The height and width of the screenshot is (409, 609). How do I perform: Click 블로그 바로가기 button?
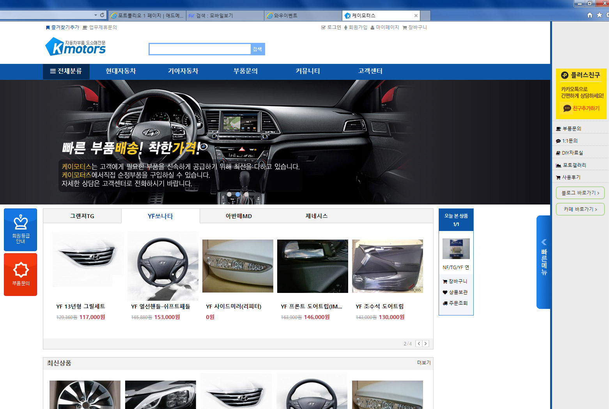(x=580, y=193)
